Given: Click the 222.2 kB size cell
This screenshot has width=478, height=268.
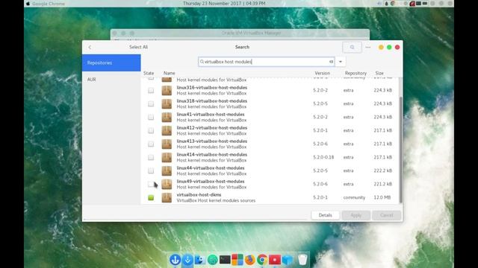Looking at the screenshot, I should 383,170.
